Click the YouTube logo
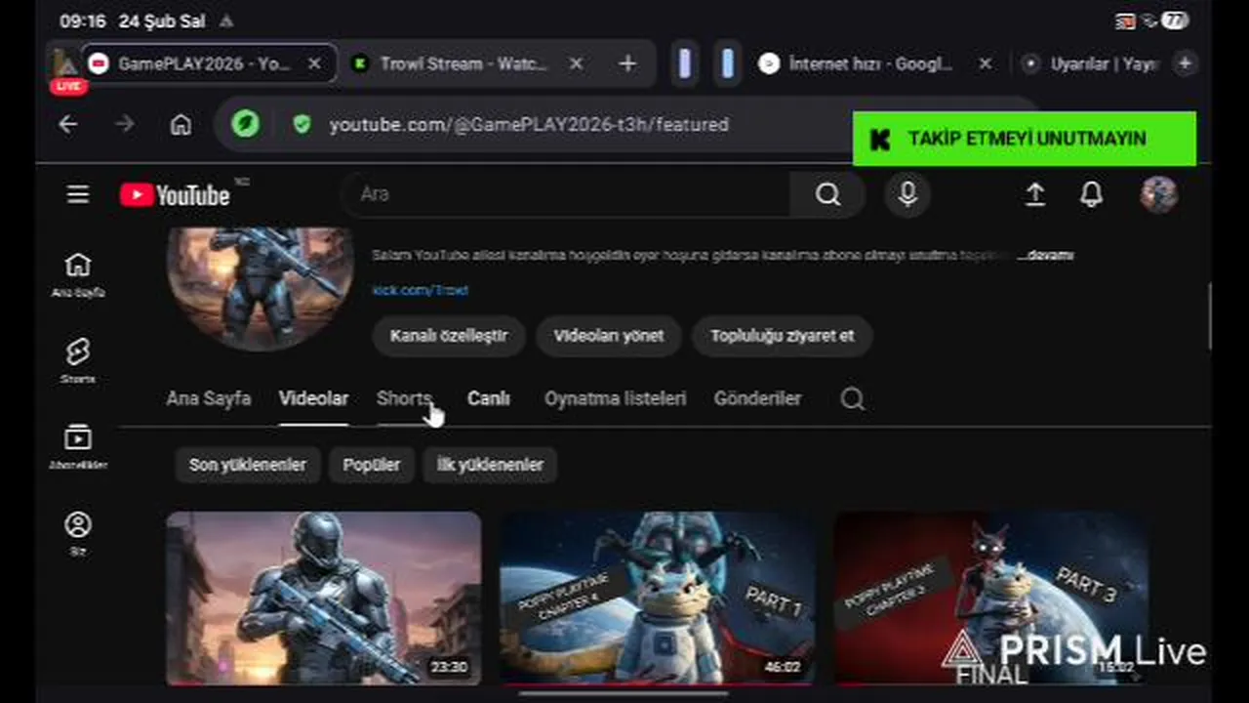 (x=176, y=195)
